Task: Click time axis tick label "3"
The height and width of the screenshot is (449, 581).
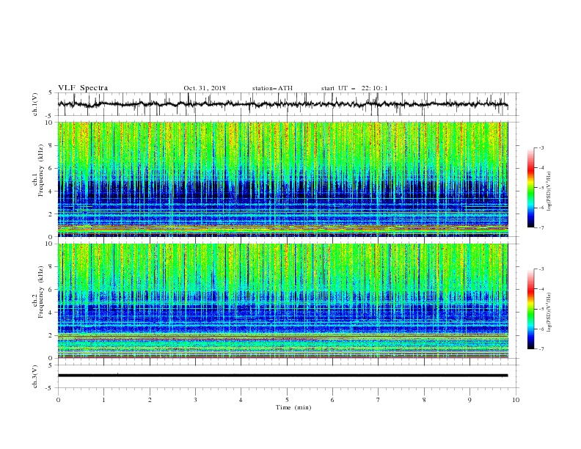Action: [195, 400]
